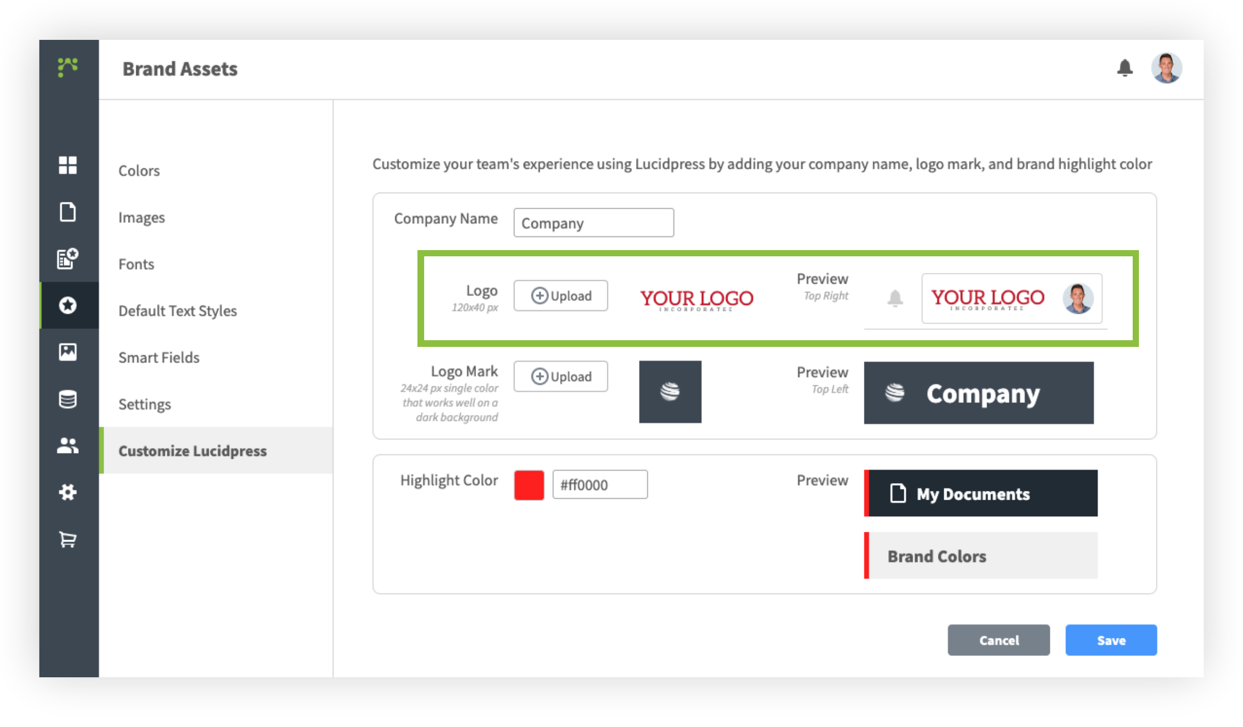Viewport: 1243px width, 727px height.
Task: Click Upload button for Logo
Action: coord(560,296)
